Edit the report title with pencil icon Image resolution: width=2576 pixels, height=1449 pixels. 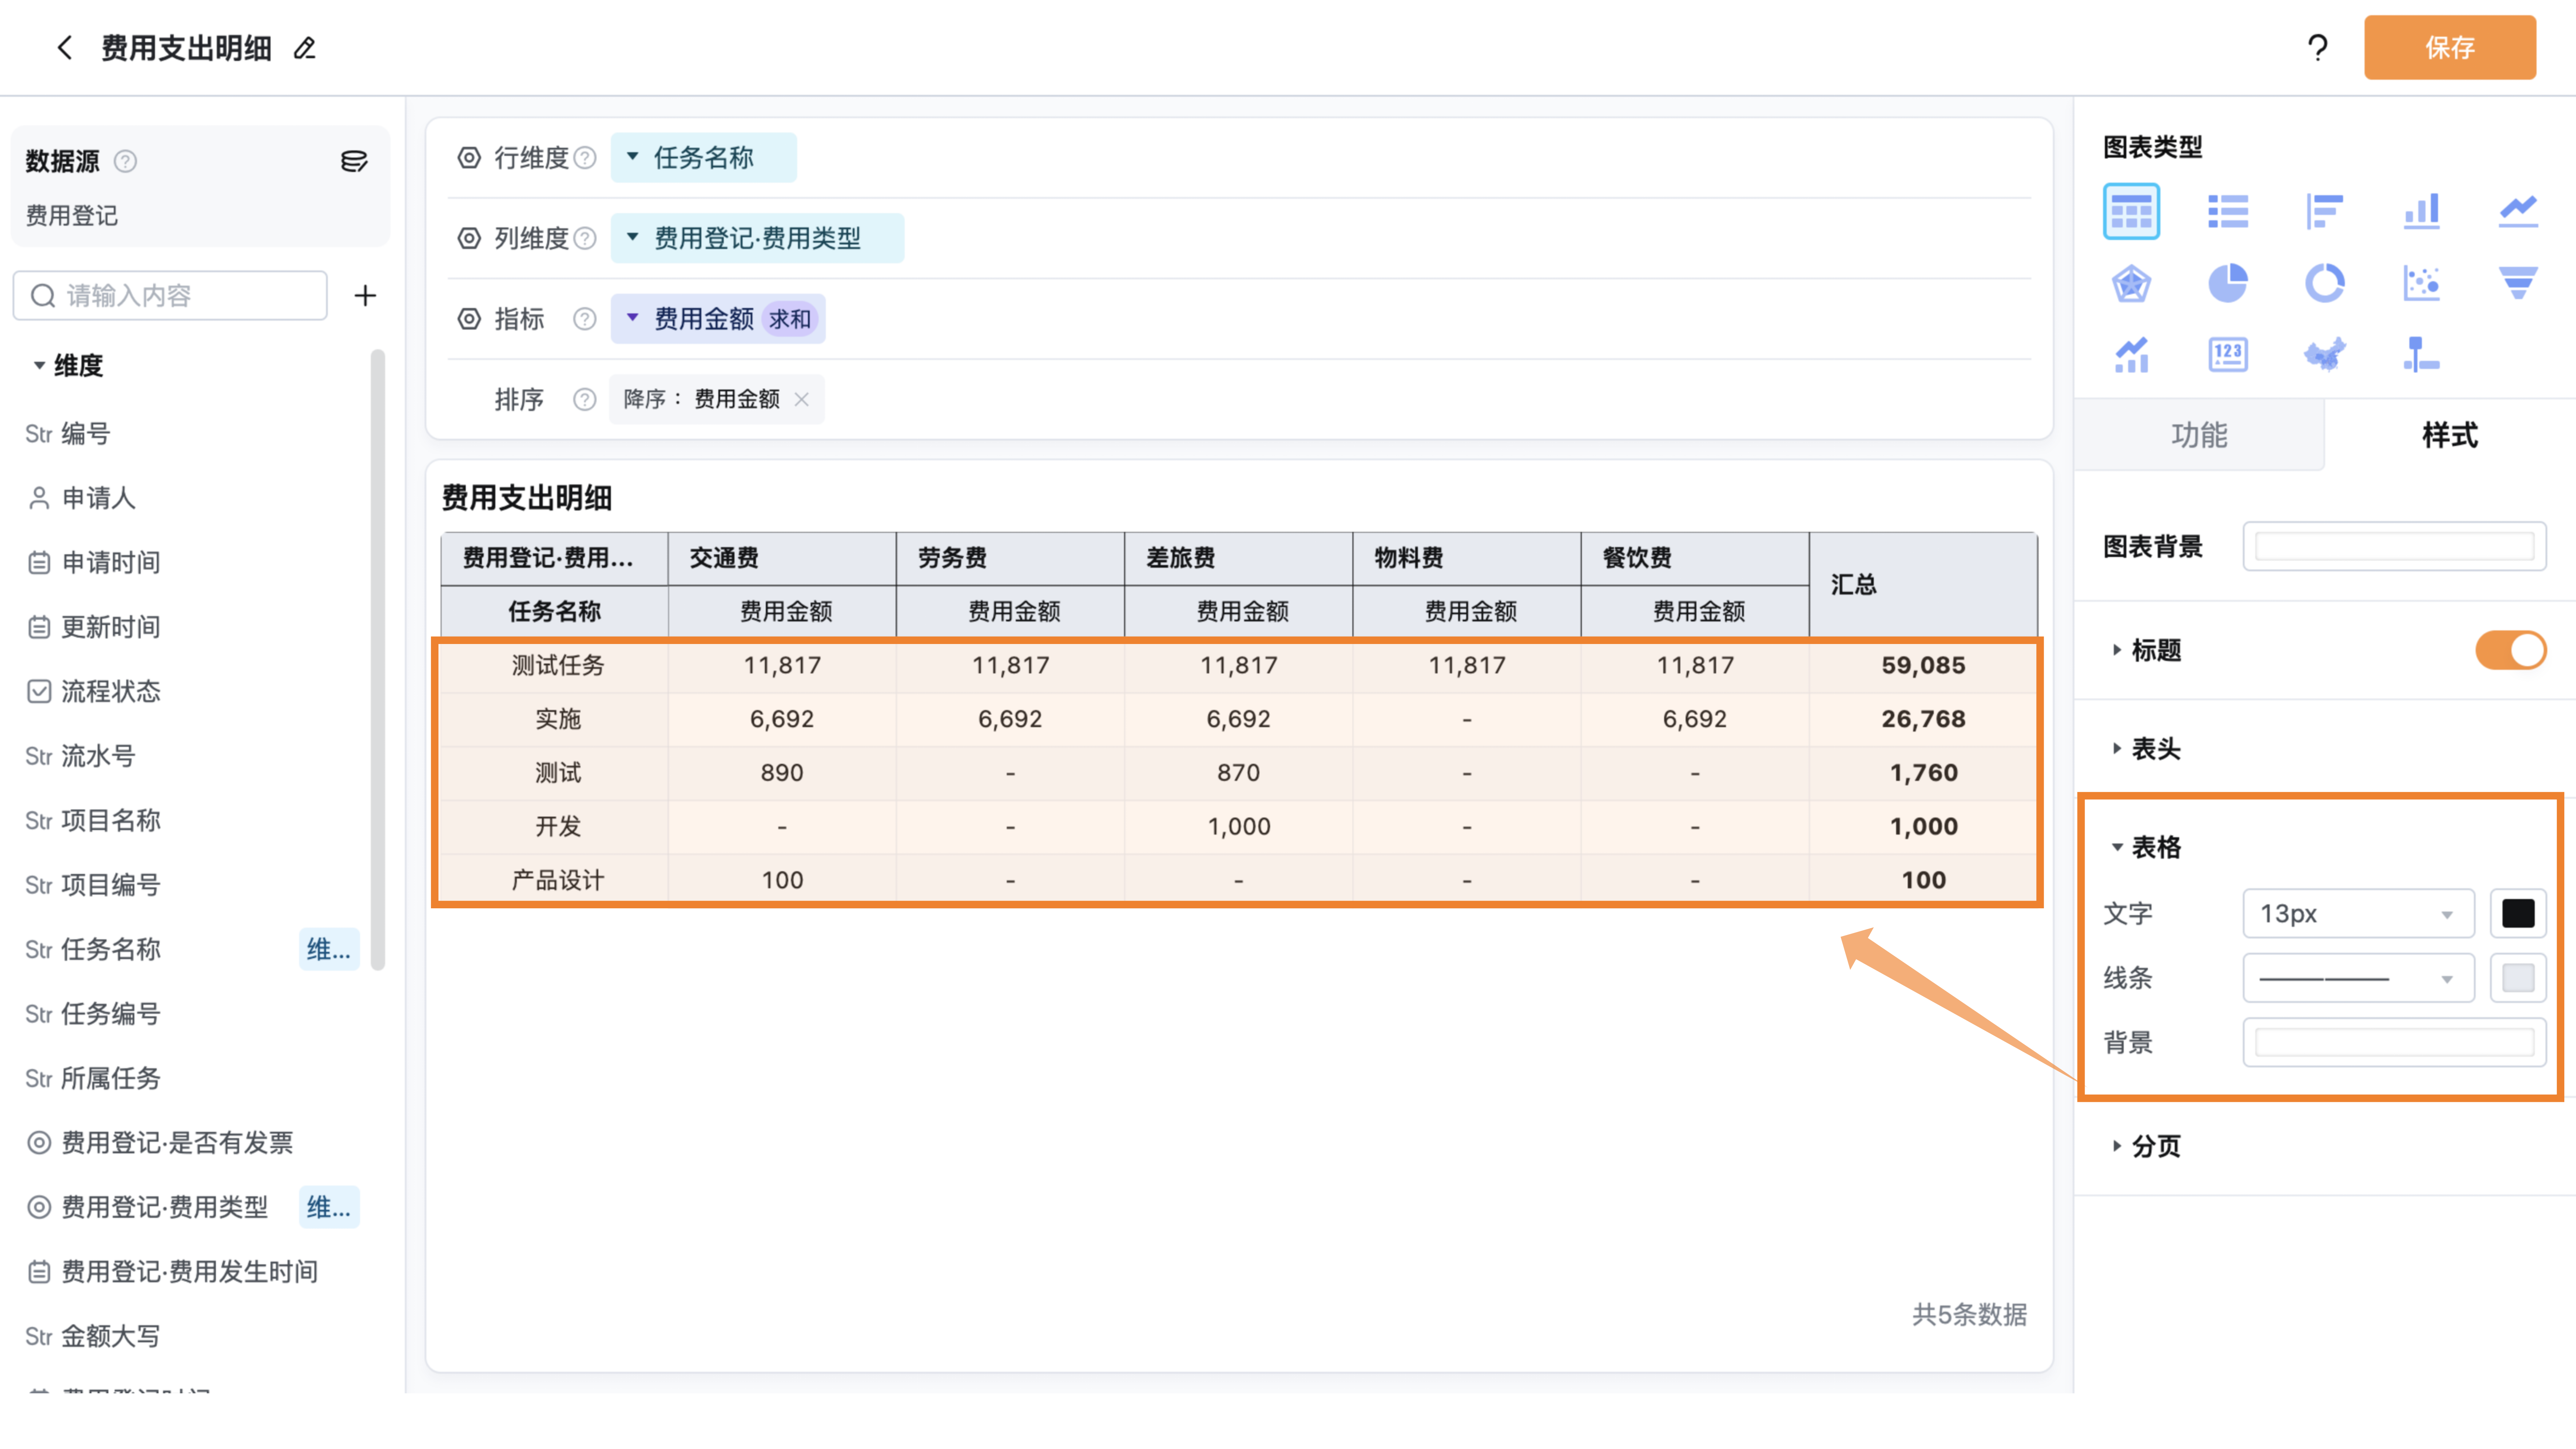pyautogui.click(x=305, y=48)
